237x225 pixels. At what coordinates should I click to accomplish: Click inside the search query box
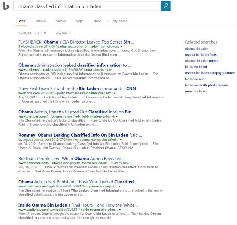[x=87, y=6]
